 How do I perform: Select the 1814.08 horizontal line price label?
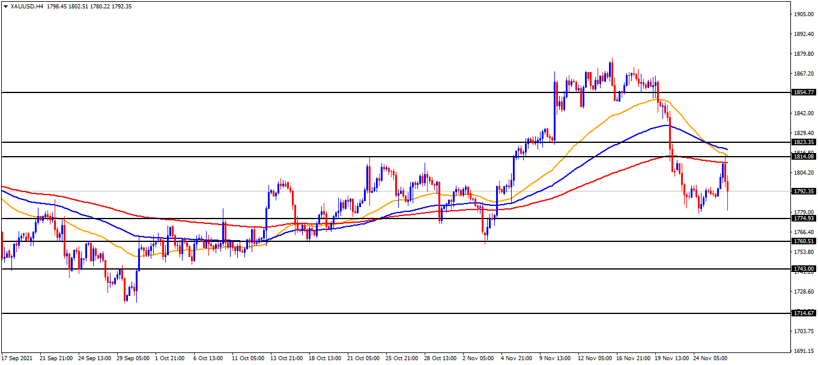pos(804,157)
